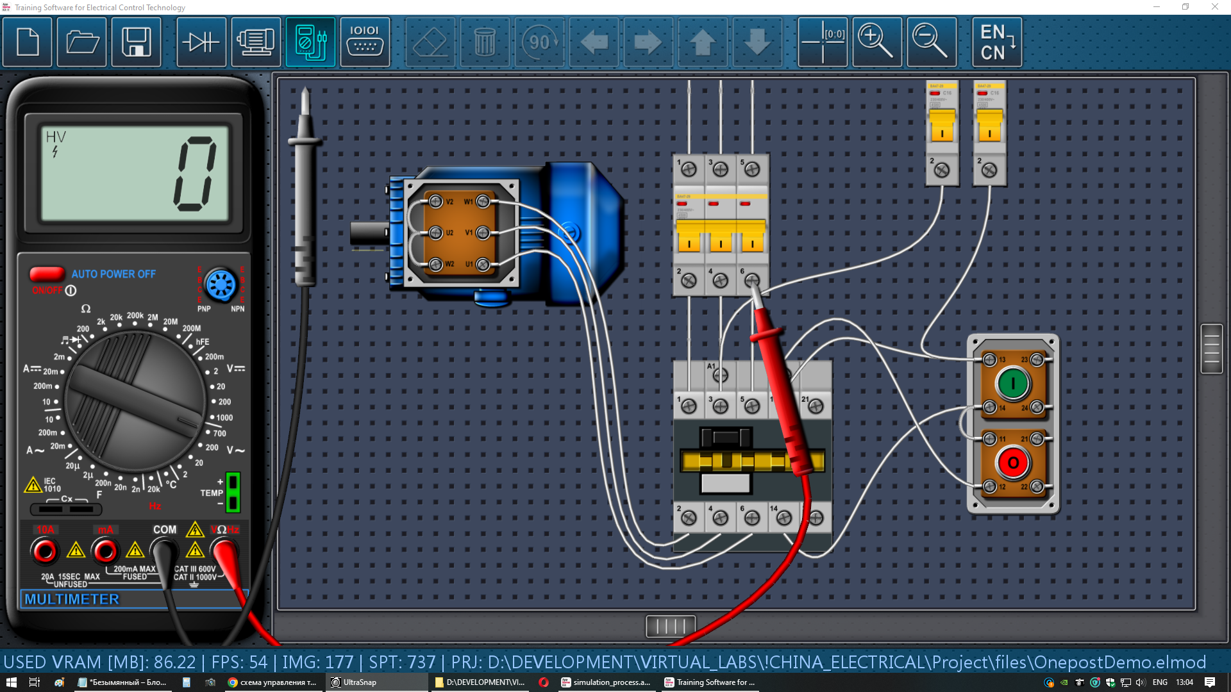Click breaker top terminal 1
1231x692 pixels.
pos(689,169)
